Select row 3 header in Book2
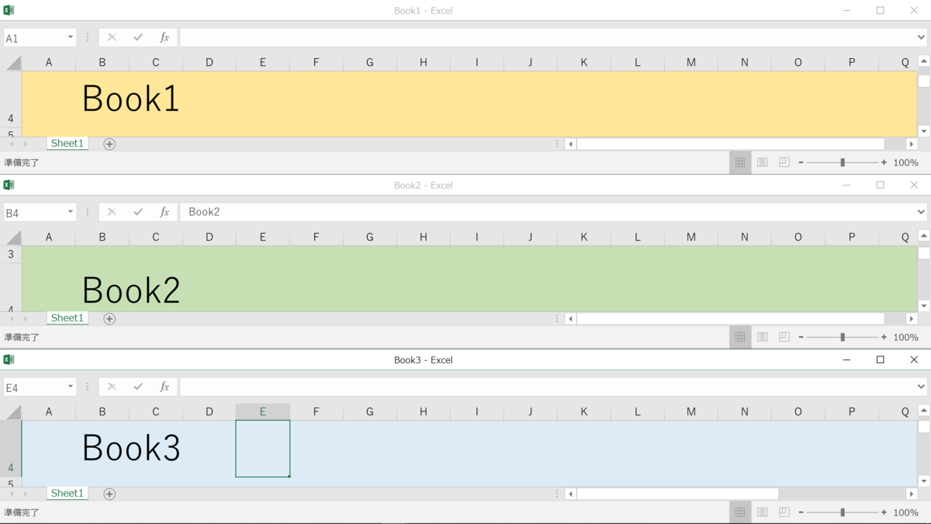The image size is (931, 524). pos(11,254)
